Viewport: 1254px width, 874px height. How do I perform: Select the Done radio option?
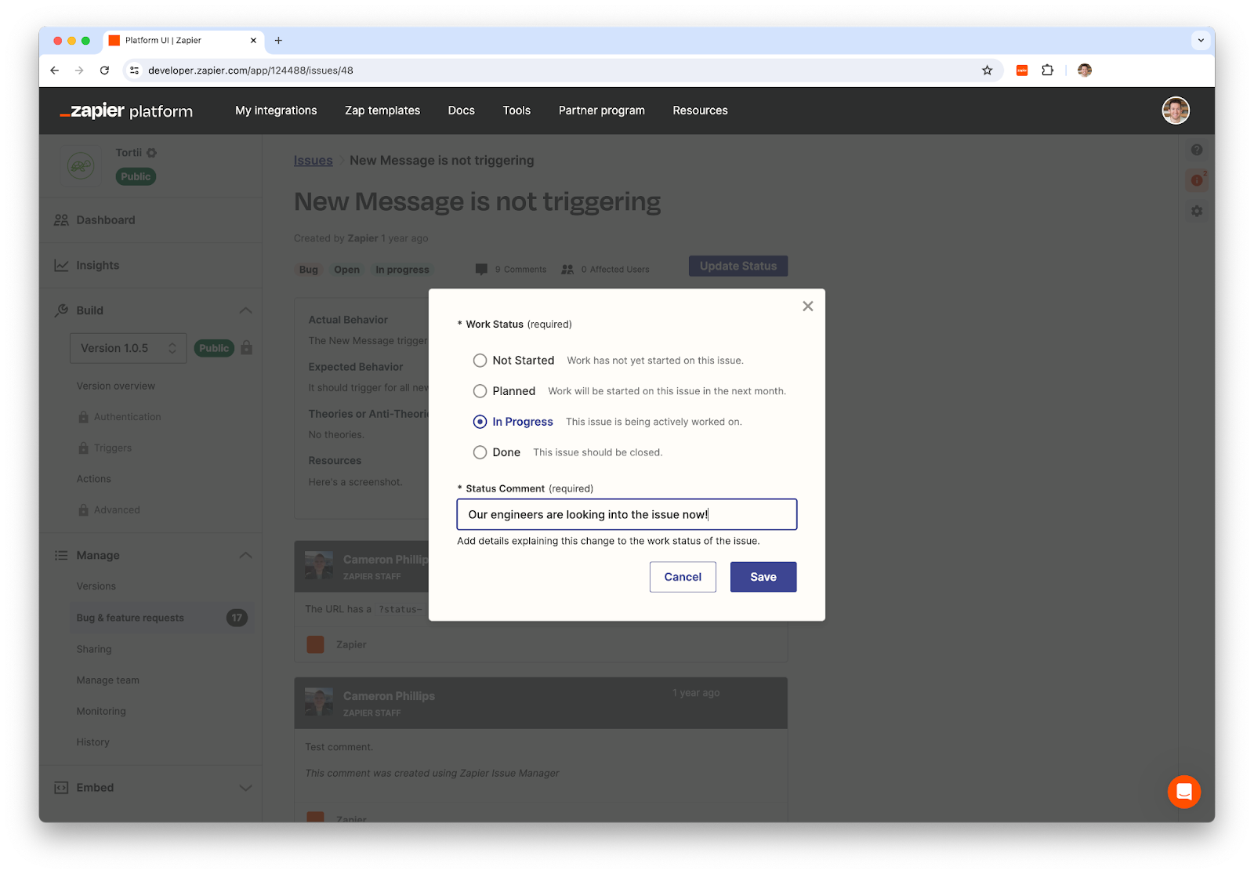(480, 452)
